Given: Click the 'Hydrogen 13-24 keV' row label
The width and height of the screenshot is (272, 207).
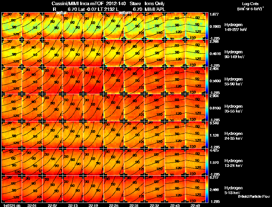Looking at the screenshot, I should click(234, 163).
